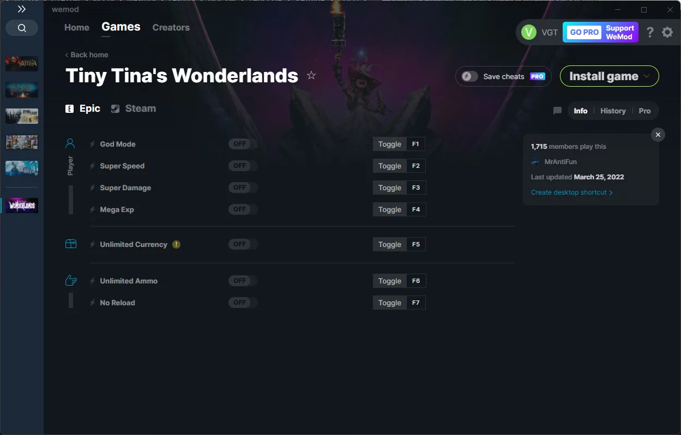
Task: Click Toggle button for Super Damage
Action: coord(390,188)
